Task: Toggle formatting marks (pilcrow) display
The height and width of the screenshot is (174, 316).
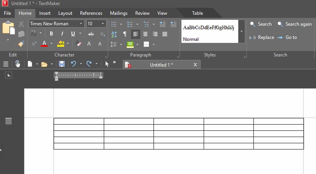Action: [124, 34]
